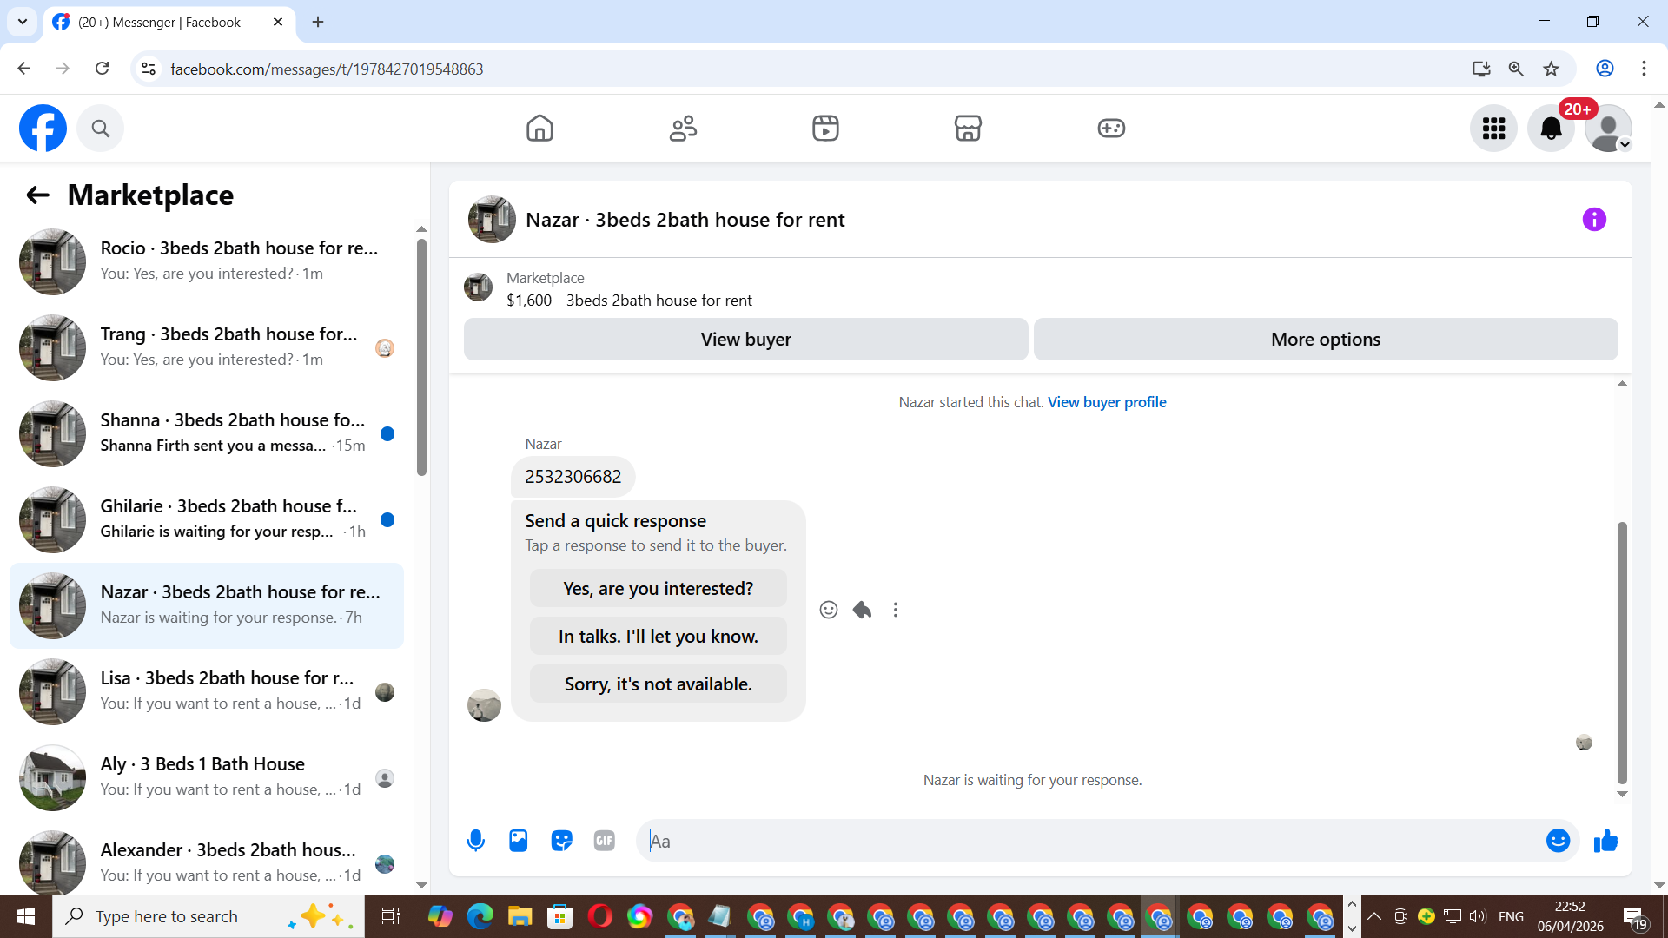This screenshot has height=938, width=1668.
Task: Click the Windows taskbar search box
Action: 208,916
